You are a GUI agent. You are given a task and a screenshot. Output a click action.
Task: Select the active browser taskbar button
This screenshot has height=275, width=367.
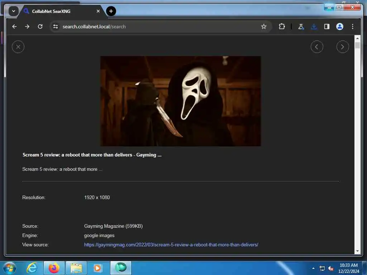click(121, 268)
